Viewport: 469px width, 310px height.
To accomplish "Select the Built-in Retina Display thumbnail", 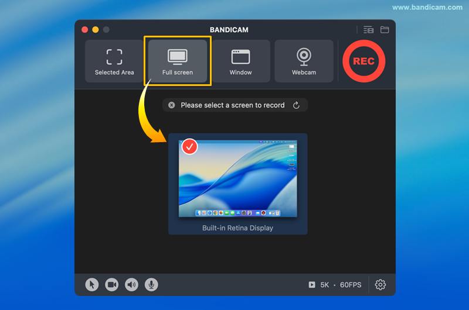I will click(237, 178).
